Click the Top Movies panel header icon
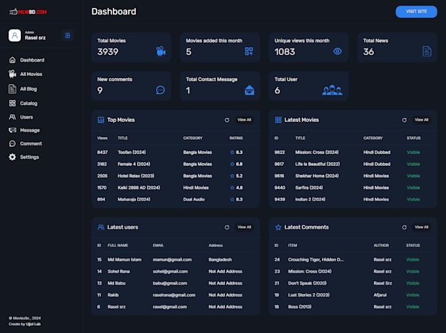The image size is (446, 333). pyautogui.click(x=101, y=120)
